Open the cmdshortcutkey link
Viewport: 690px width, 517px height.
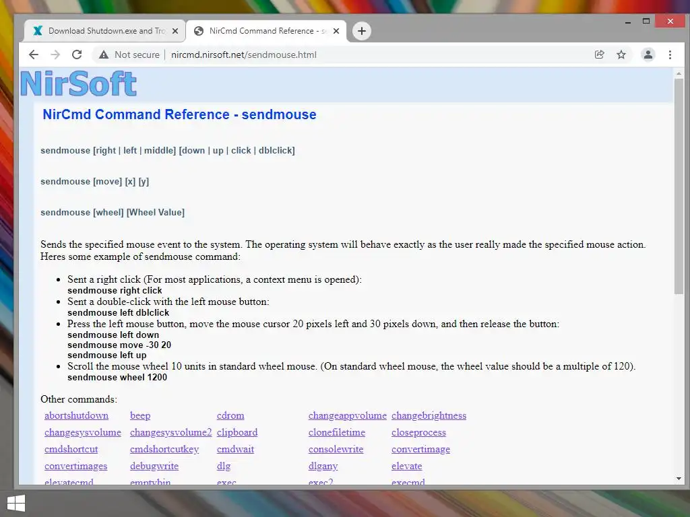164,449
